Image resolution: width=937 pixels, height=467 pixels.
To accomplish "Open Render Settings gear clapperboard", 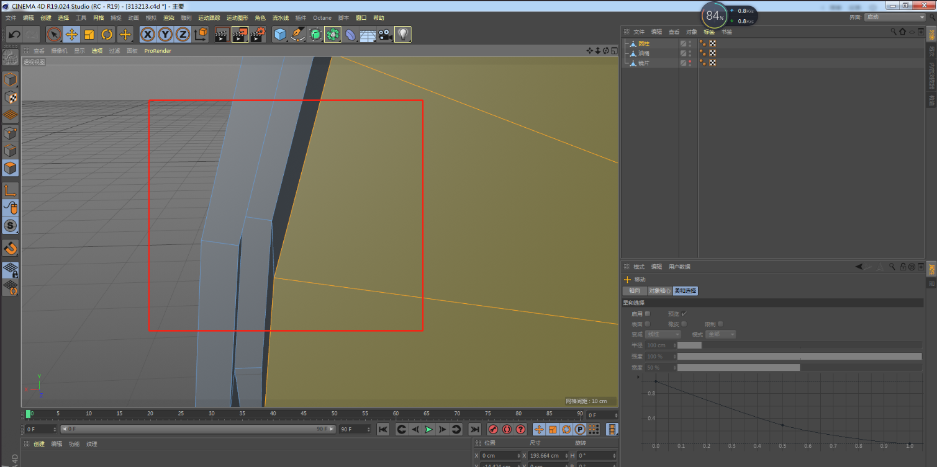I will coord(258,35).
